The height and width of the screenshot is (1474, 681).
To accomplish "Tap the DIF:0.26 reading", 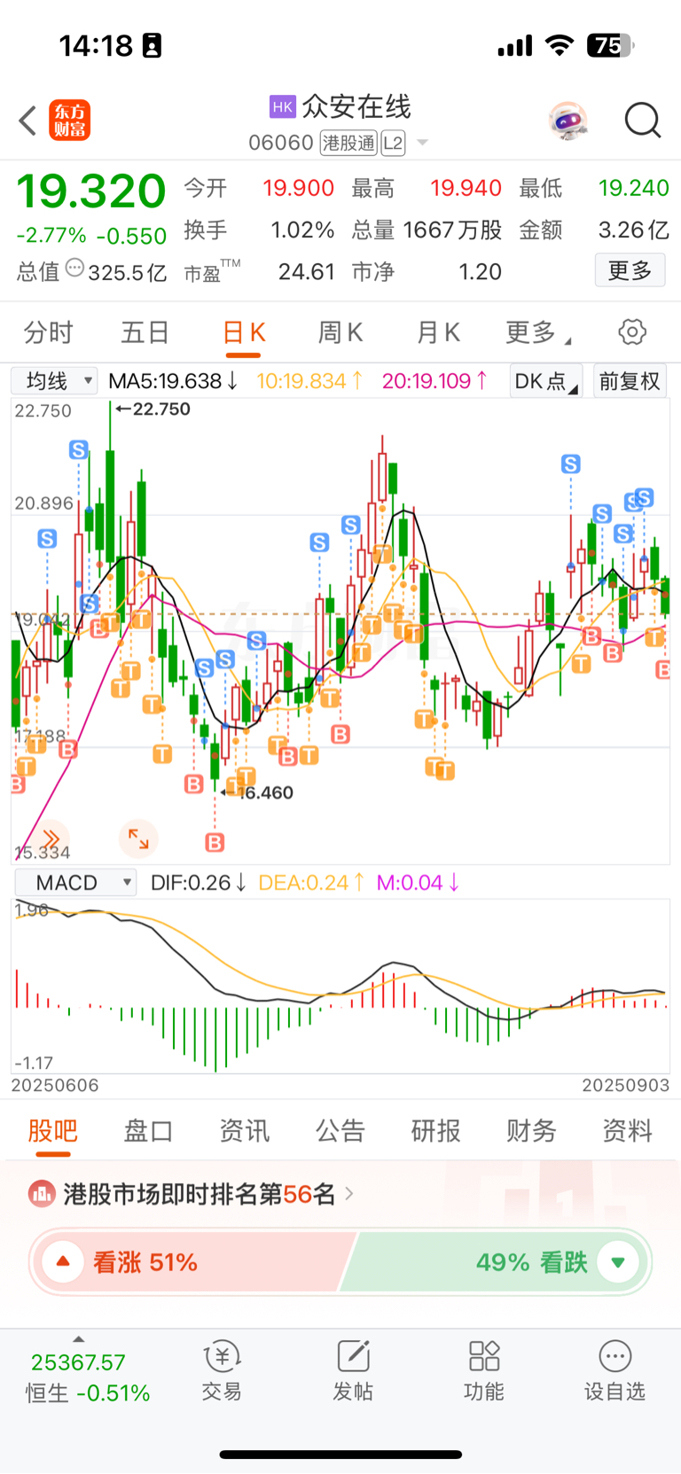I will (198, 883).
